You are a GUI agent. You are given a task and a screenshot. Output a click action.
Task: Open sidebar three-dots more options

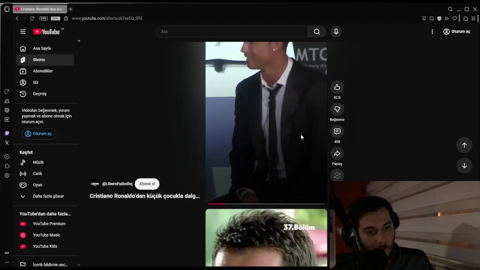(x=7, y=262)
